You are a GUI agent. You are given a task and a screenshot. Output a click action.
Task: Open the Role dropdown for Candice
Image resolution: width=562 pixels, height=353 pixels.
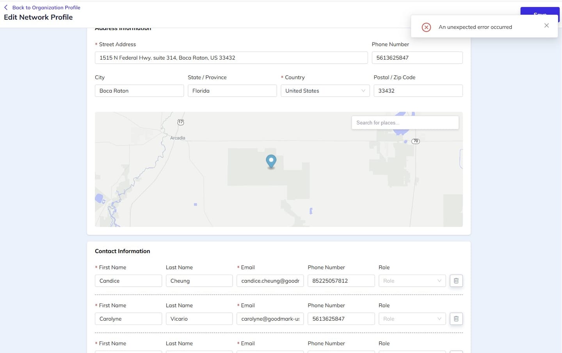tap(412, 281)
